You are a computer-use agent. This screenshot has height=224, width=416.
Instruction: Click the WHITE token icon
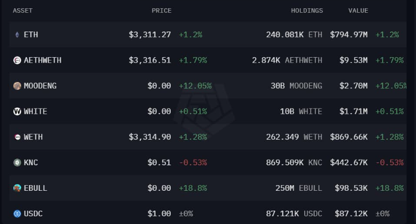pyautogui.click(x=17, y=111)
